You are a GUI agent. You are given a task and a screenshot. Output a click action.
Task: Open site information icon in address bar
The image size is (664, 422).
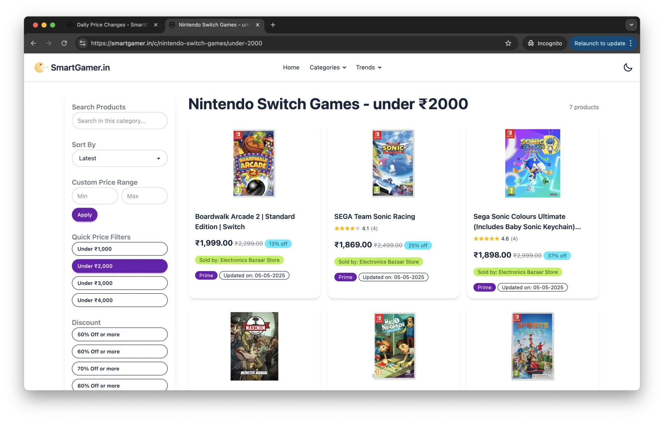83,43
